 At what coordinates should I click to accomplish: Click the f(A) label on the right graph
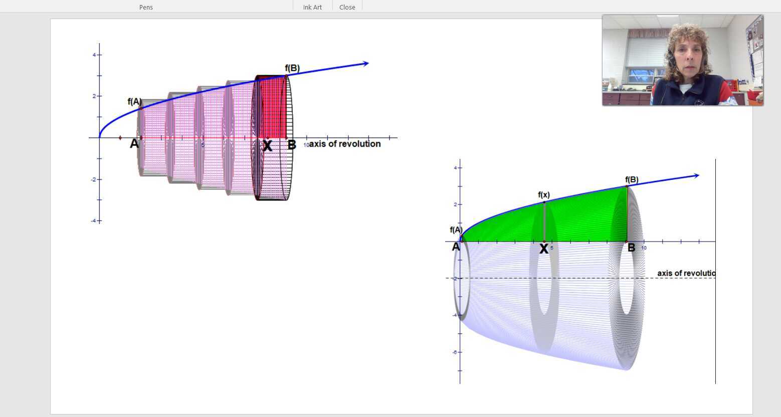point(456,230)
